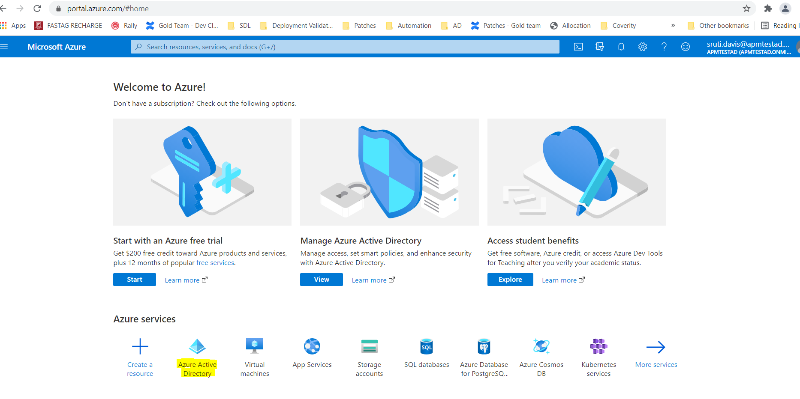Click the site lock icon in address bar
The image size is (800, 399).
[59, 9]
